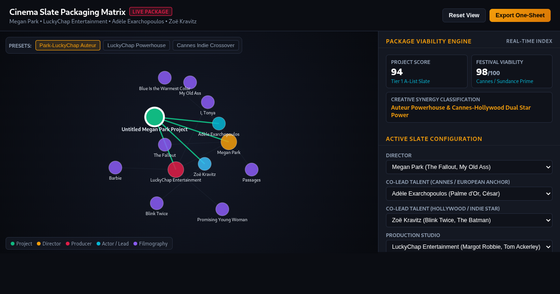The height and width of the screenshot is (294, 560).
Task: Select the LuckyChap Entertainment producer node
Action: 175,169
